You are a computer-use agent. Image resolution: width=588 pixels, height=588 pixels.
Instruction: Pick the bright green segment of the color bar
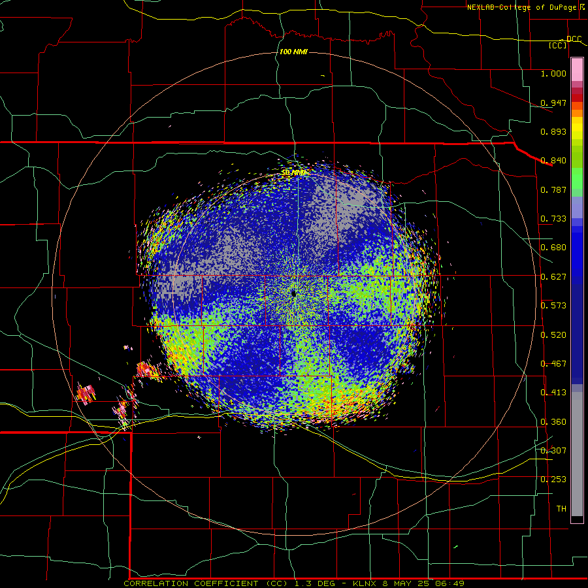[577, 178]
